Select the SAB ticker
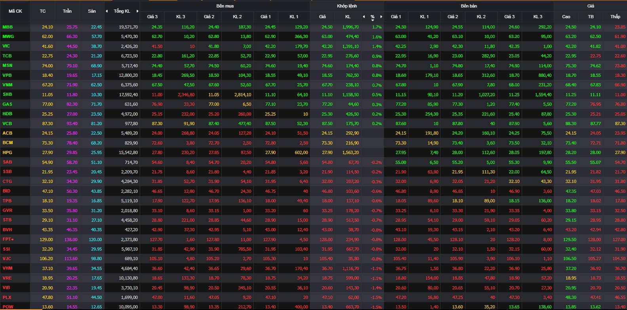The height and width of the screenshot is (310, 627). (7, 162)
